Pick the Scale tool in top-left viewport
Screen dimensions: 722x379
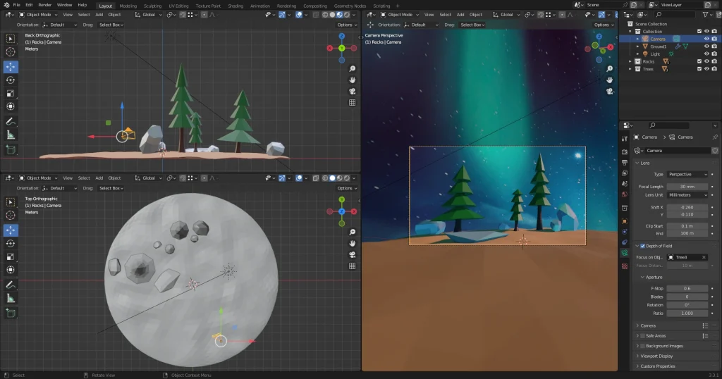(11, 93)
